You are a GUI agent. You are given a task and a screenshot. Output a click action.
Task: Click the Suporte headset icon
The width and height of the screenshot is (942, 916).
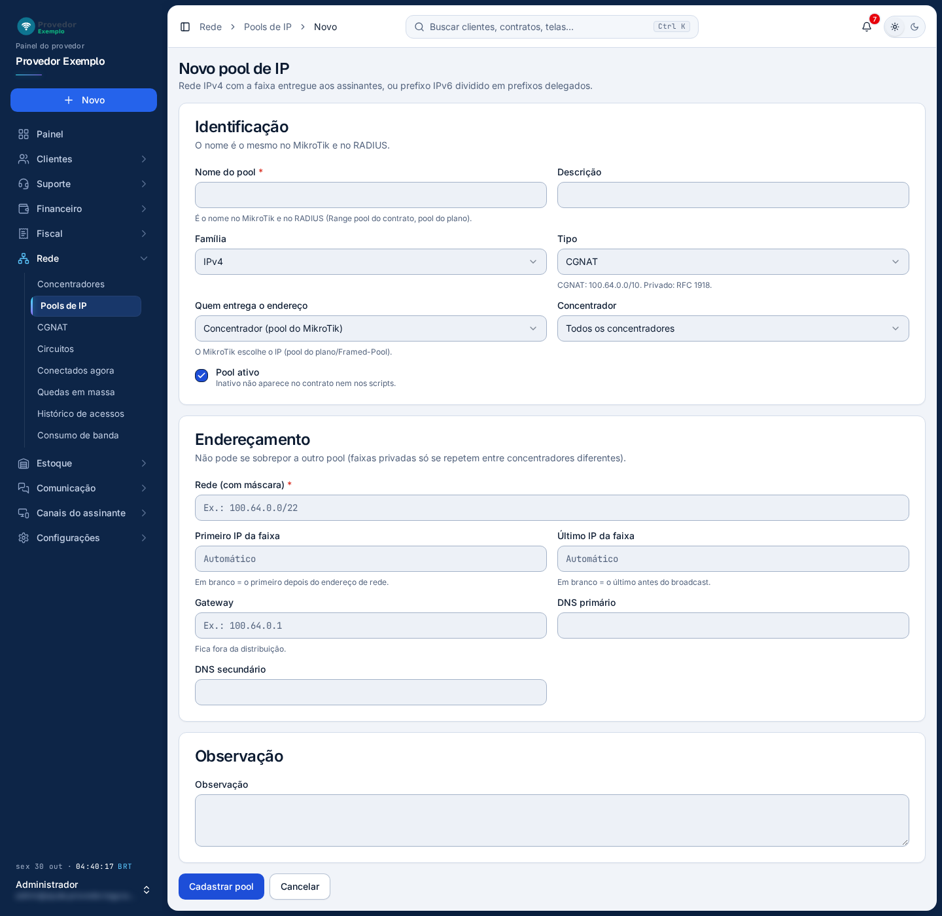(x=24, y=184)
